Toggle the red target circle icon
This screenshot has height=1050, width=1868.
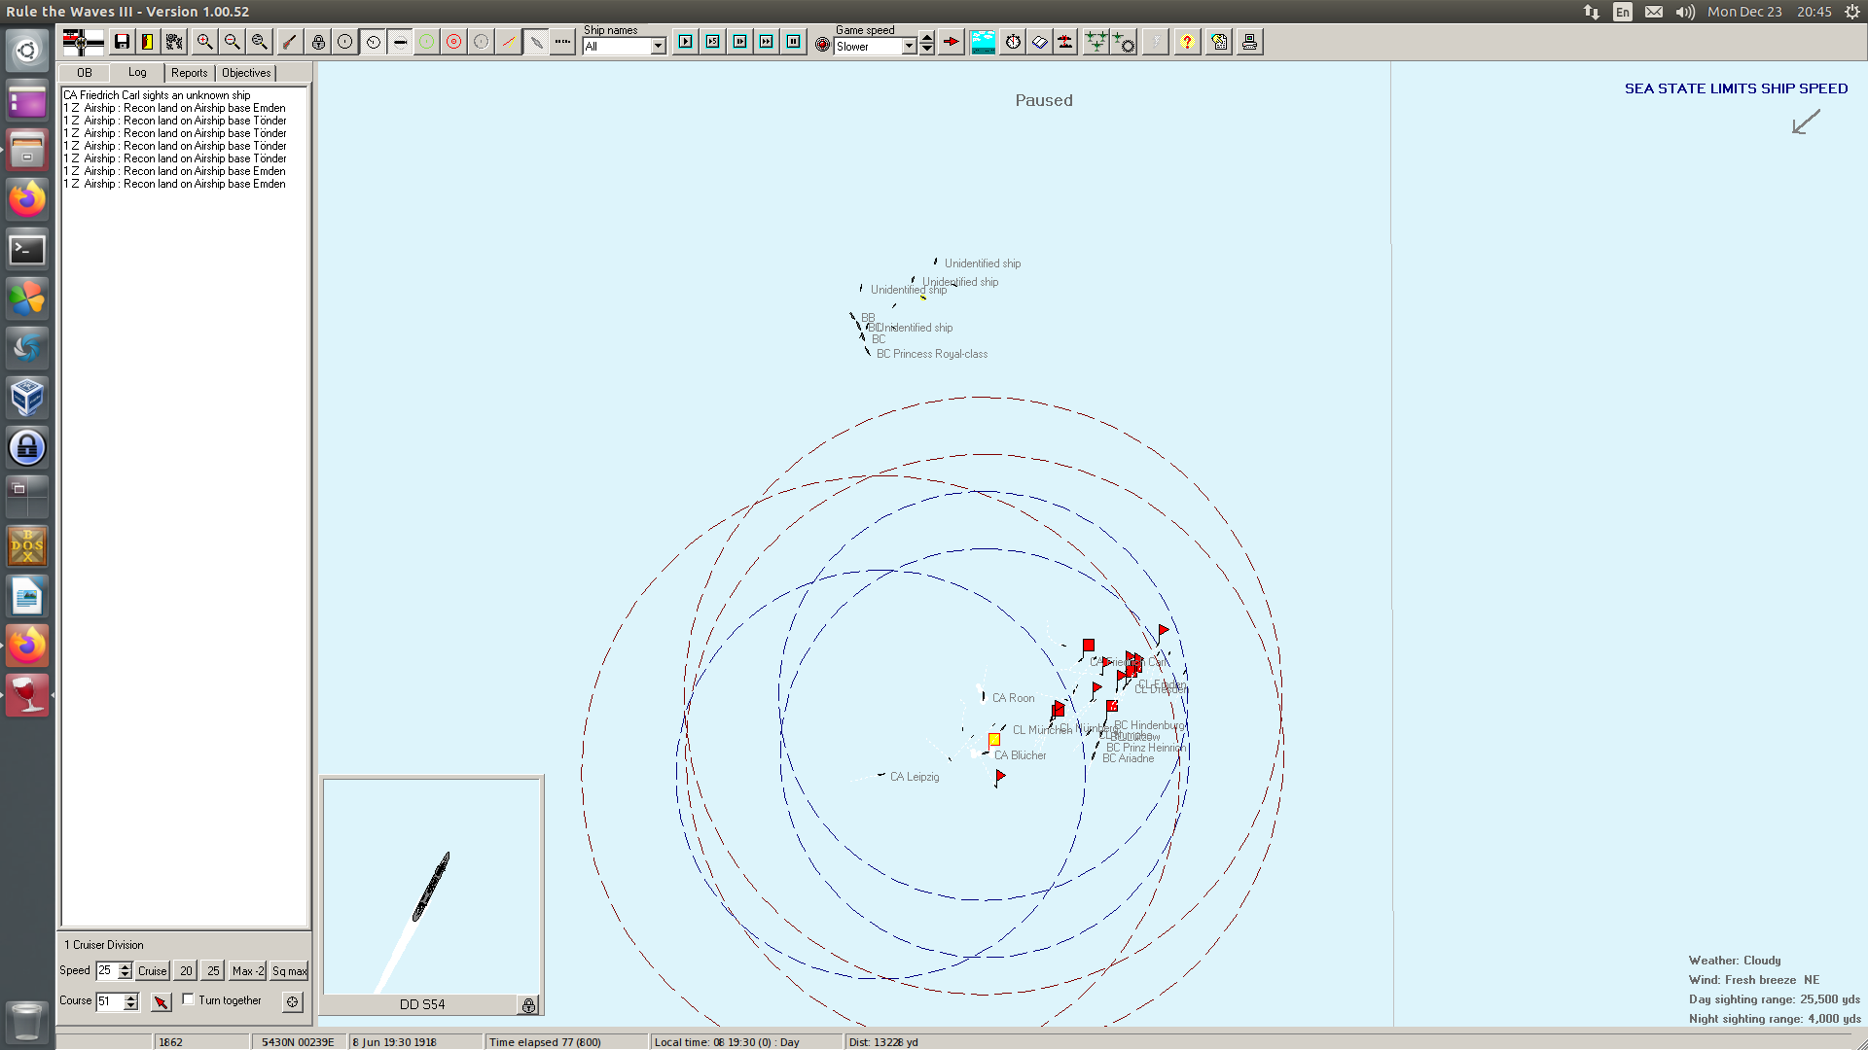pos(453,42)
